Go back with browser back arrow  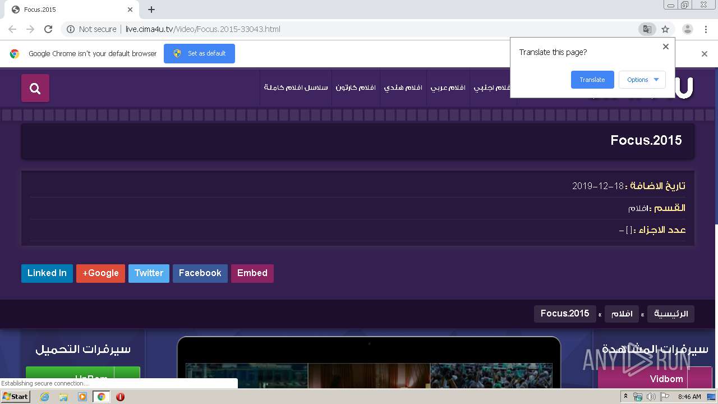pos(12,29)
